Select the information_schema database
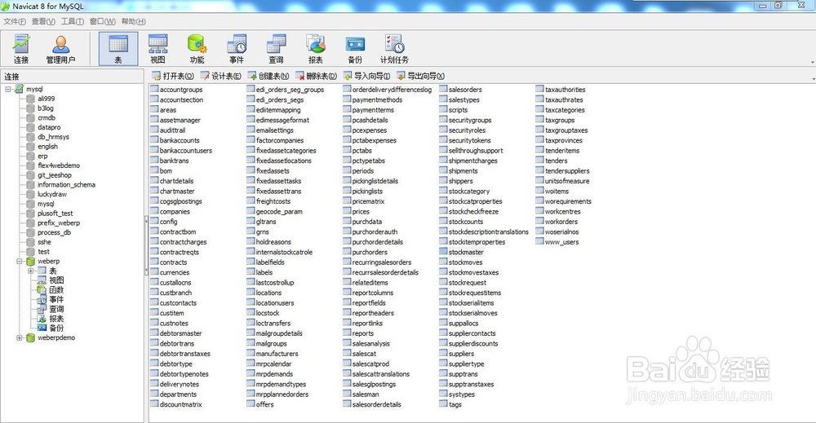Screen dimensions: 816x423 tap(66, 184)
